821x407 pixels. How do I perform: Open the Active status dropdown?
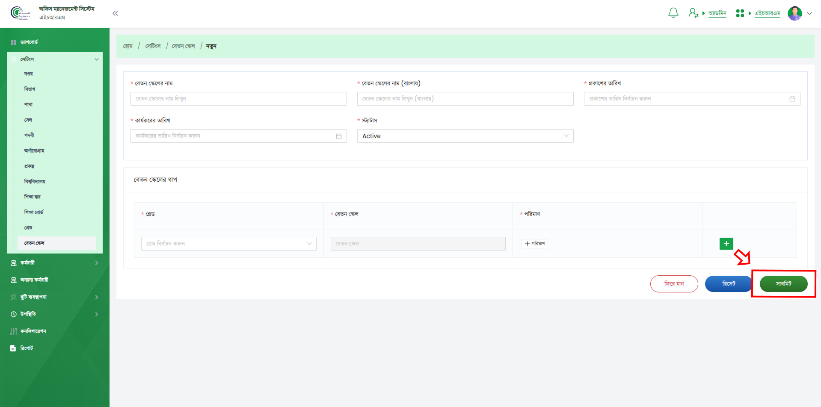[x=465, y=136]
